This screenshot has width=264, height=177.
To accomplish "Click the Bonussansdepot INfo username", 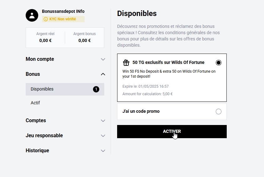I will click(x=63, y=11).
